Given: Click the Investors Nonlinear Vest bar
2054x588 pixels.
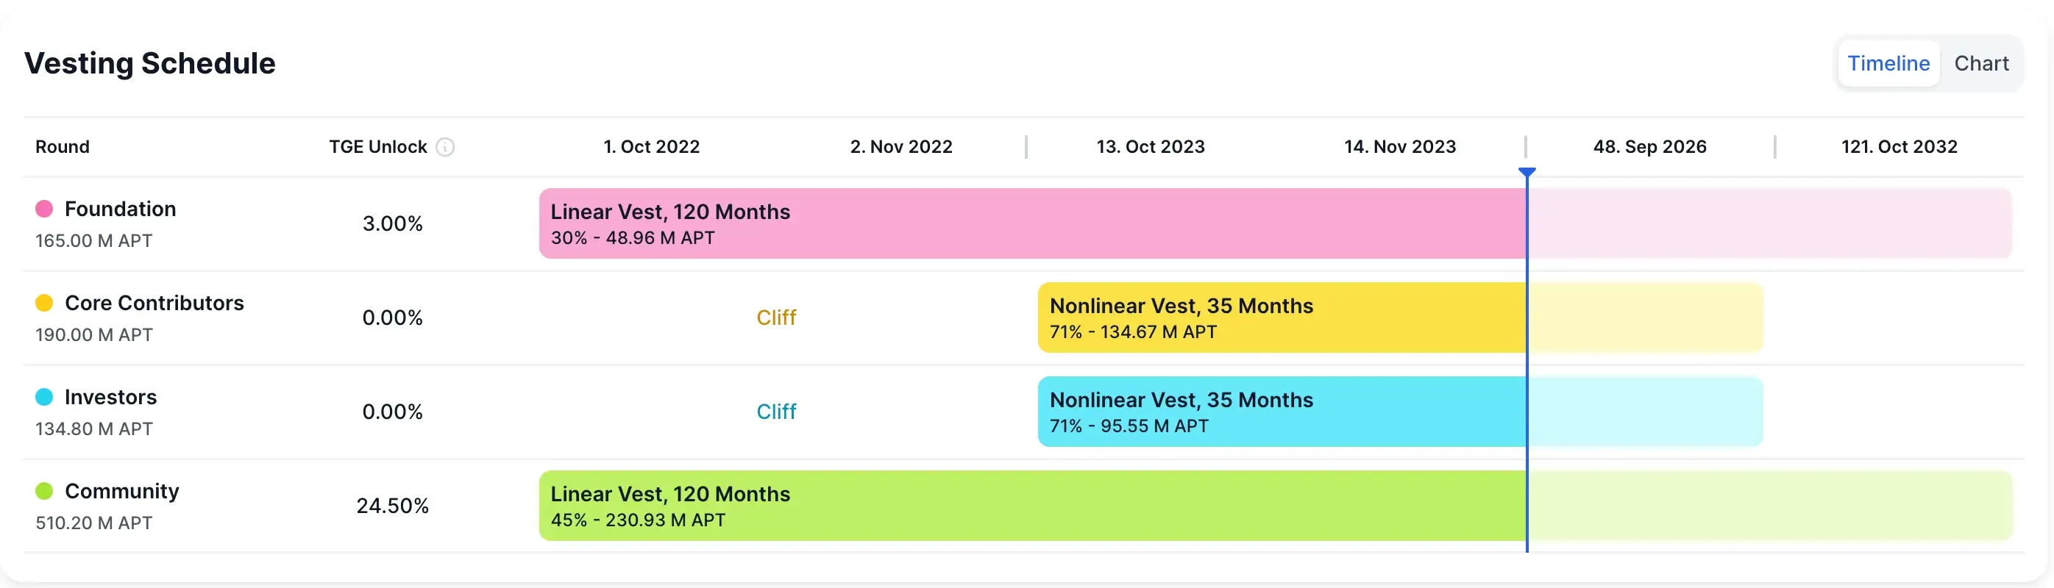Looking at the screenshot, I should click(x=1281, y=412).
